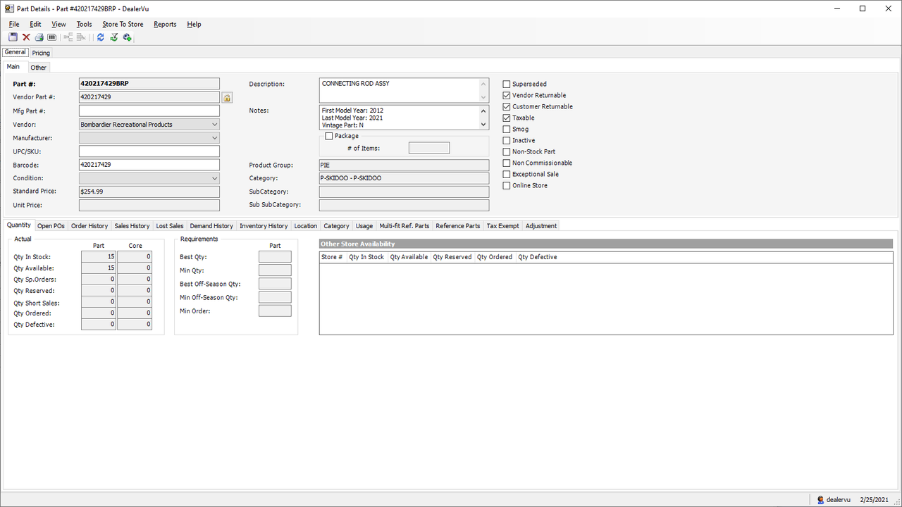902x507 pixels.
Task: Click the remove tree node toolbar icon
Action: 81,37
